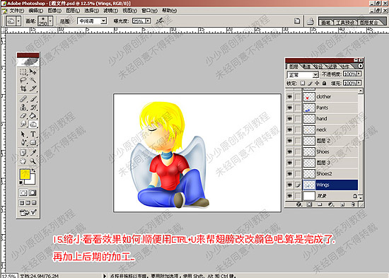Select the Paint Bucket tool
The width and height of the screenshot is (389, 278).
[x=33, y=115]
